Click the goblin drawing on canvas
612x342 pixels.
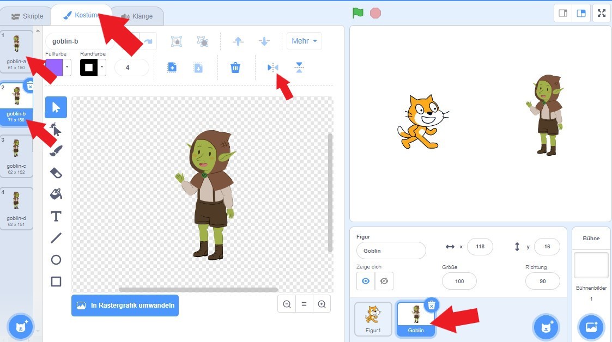[205, 195]
